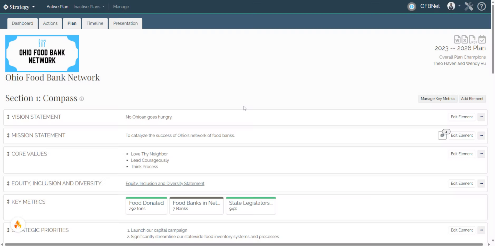Click reorder handle for Vision Statement
This screenshot has height=246, width=495.
click(8, 117)
